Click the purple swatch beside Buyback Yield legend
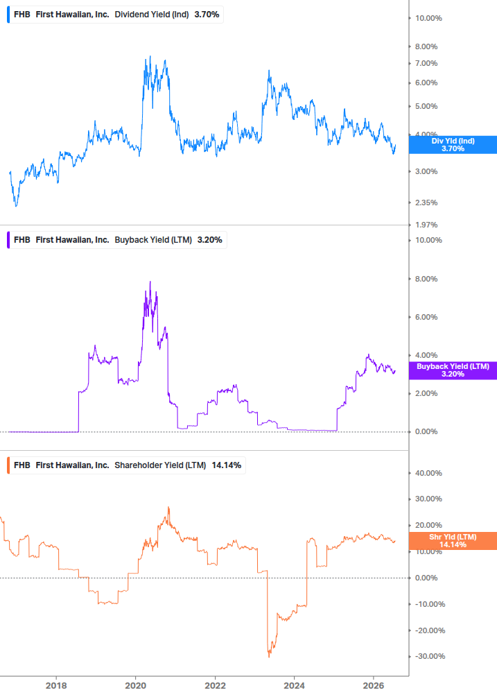Image resolution: width=497 pixels, height=697 pixels. pyautogui.click(x=8, y=239)
